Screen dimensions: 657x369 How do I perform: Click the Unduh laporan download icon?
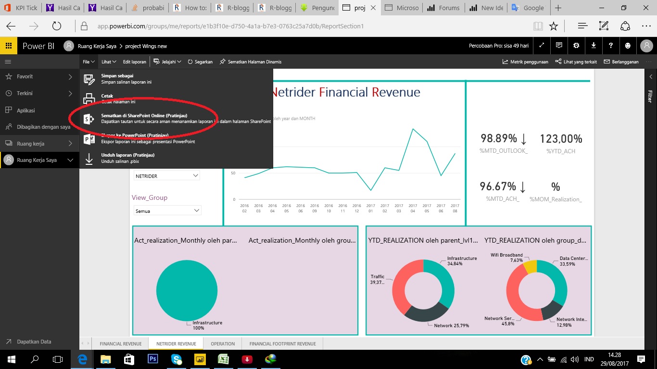(89, 159)
